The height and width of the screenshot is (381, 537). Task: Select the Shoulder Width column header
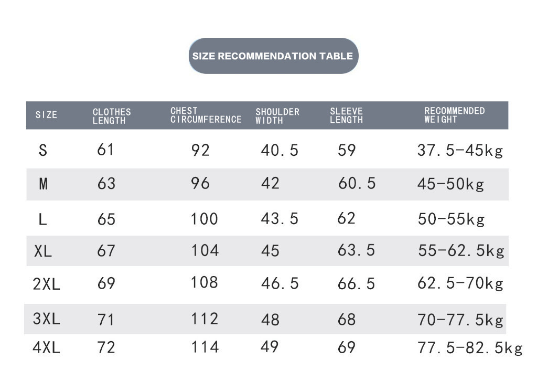click(277, 116)
